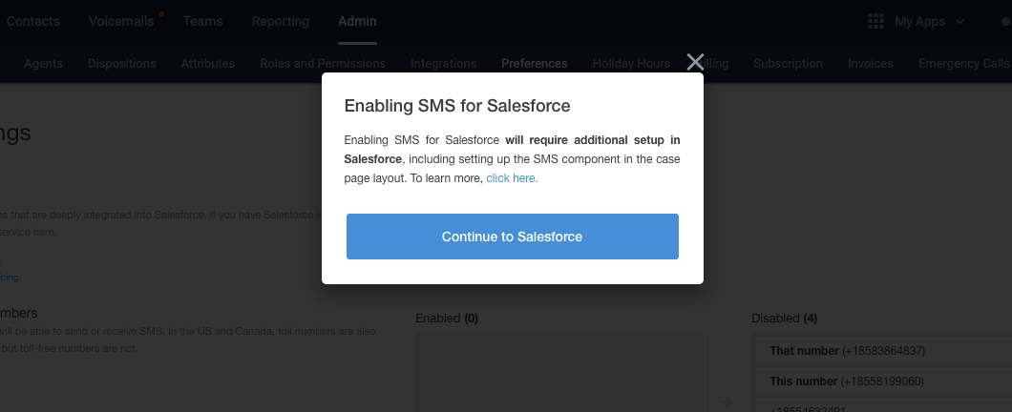Open the Integrations tab

tap(443, 64)
